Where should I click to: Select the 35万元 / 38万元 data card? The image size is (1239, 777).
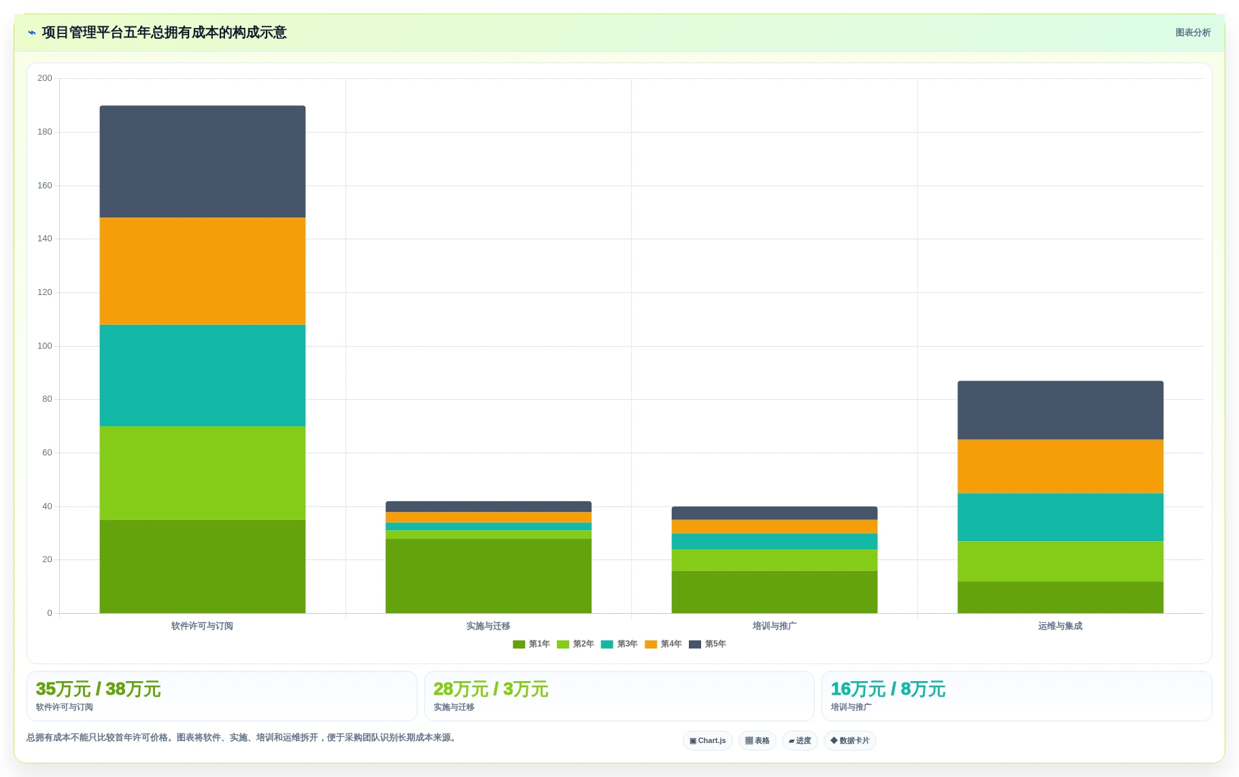[x=222, y=696]
